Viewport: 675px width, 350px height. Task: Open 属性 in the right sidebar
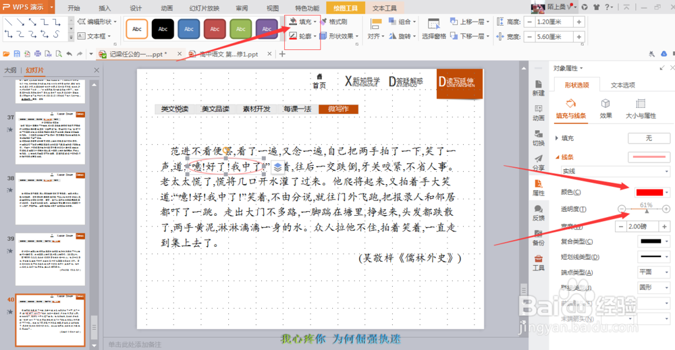click(x=538, y=188)
